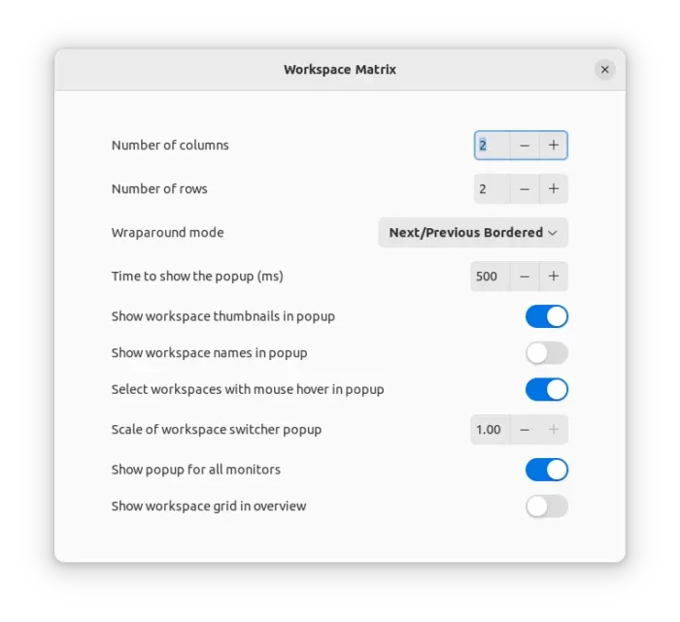
Task: Select the 500 ms popup time field
Action: tap(490, 277)
